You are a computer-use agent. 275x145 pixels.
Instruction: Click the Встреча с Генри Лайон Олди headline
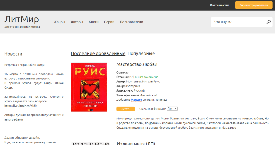tap(24, 65)
